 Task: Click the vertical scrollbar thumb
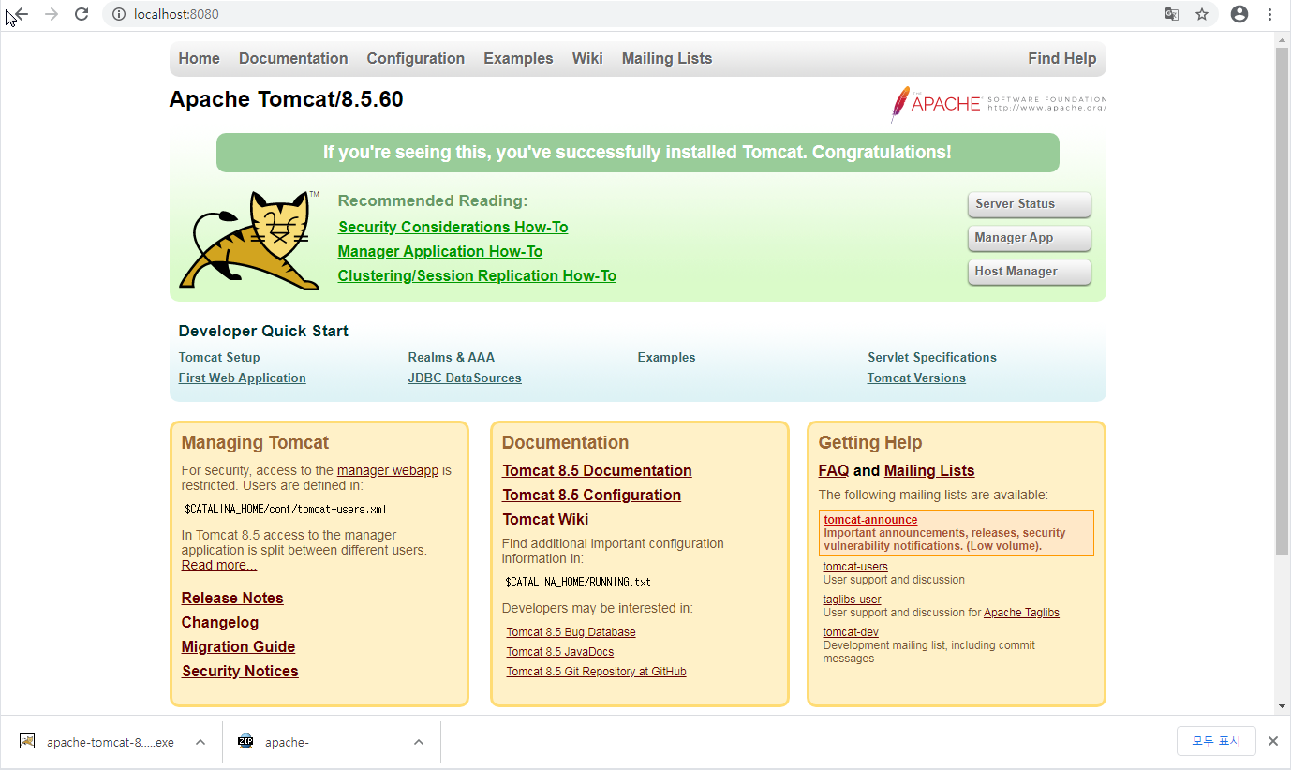tap(1282, 300)
